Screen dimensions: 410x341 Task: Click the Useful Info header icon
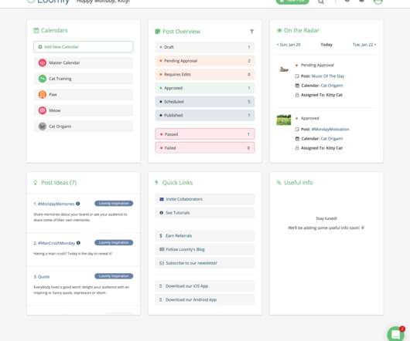coord(278,182)
